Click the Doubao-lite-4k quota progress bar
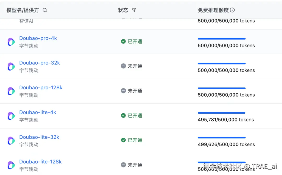Screen dimensions: 282x175 (221, 113)
